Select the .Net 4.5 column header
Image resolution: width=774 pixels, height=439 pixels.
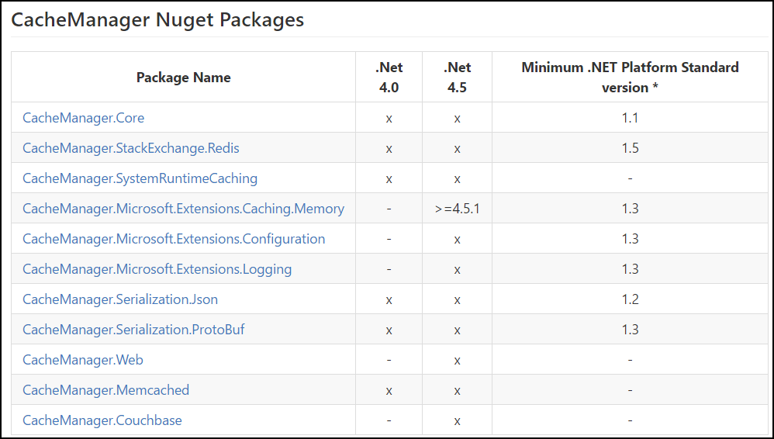(457, 77)
